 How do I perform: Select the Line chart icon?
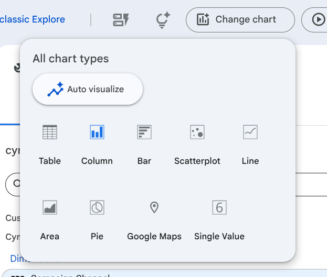250,132
